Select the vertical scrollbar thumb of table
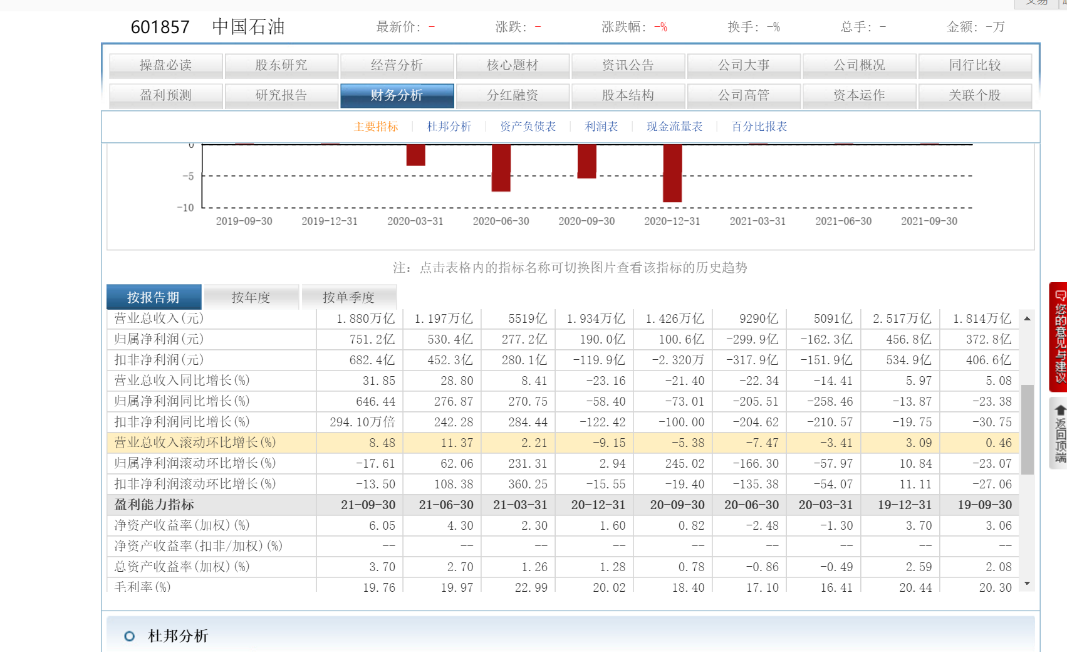Screen dimensions: 1067x652 [1028, 429]
